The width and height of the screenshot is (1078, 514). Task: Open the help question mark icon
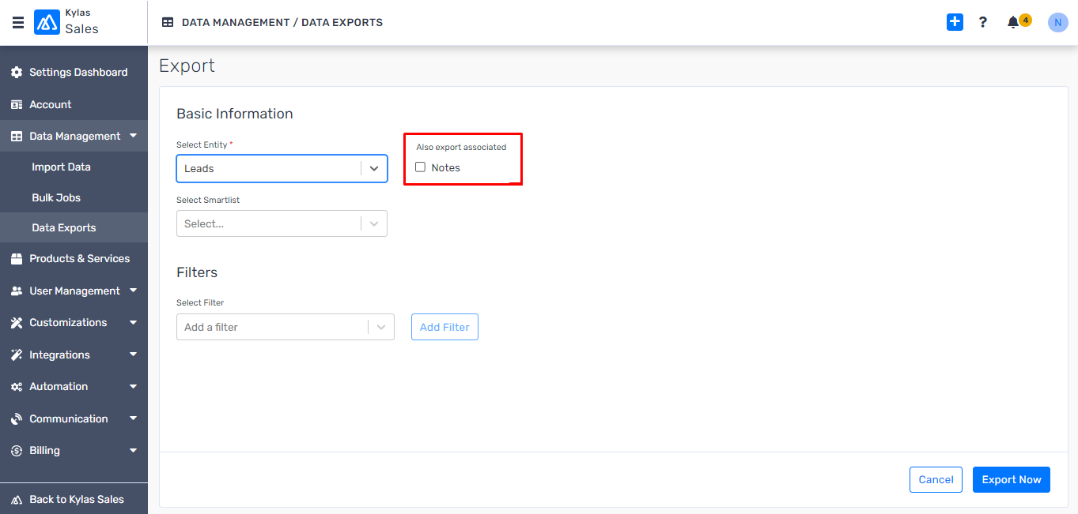point(983,22)
